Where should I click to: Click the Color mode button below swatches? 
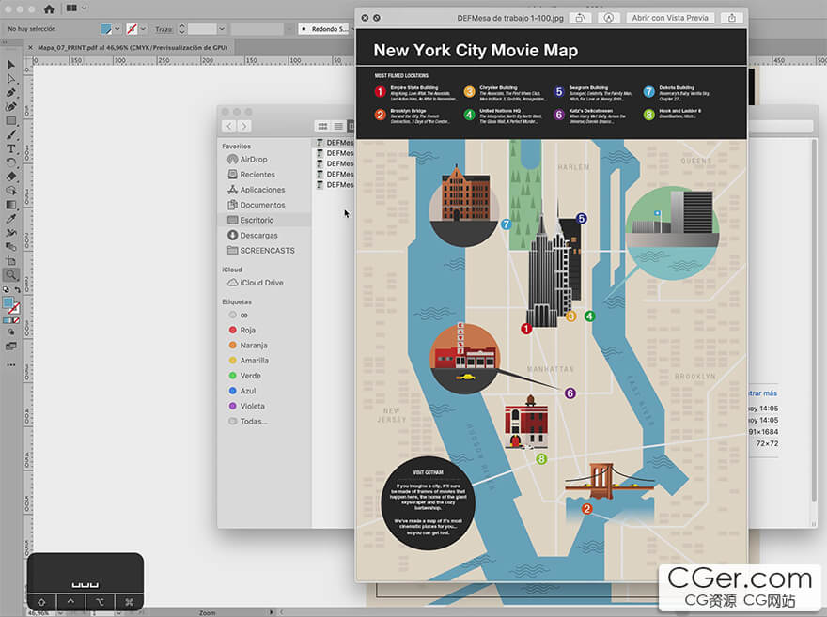click(7, 320)
